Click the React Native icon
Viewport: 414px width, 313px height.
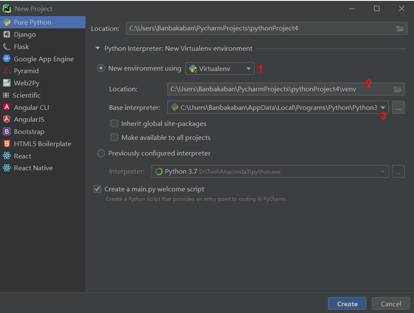click(x=7, y=168)
